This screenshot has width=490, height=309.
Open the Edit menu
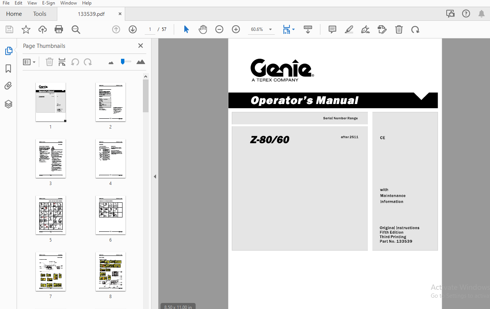[18, 3]
